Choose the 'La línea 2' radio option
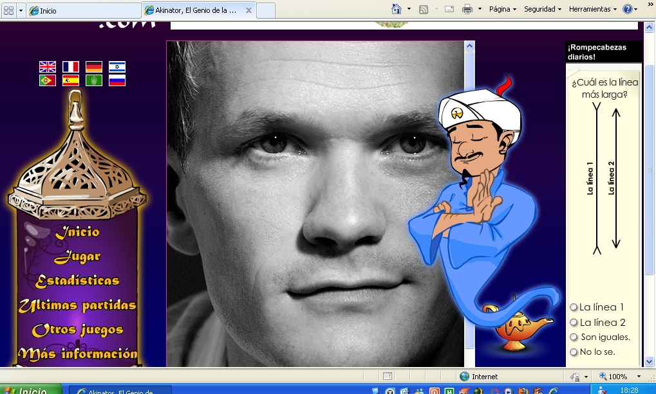Screen dimensions: 656x394 [x=573, y=323]
